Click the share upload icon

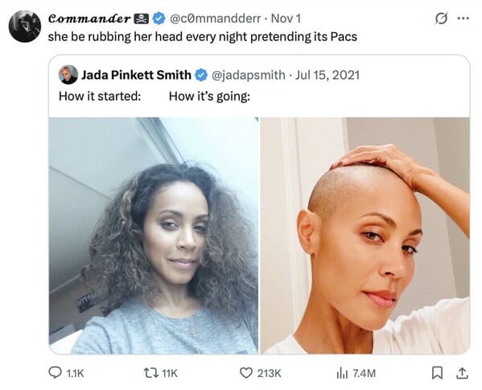pos(462,373)
